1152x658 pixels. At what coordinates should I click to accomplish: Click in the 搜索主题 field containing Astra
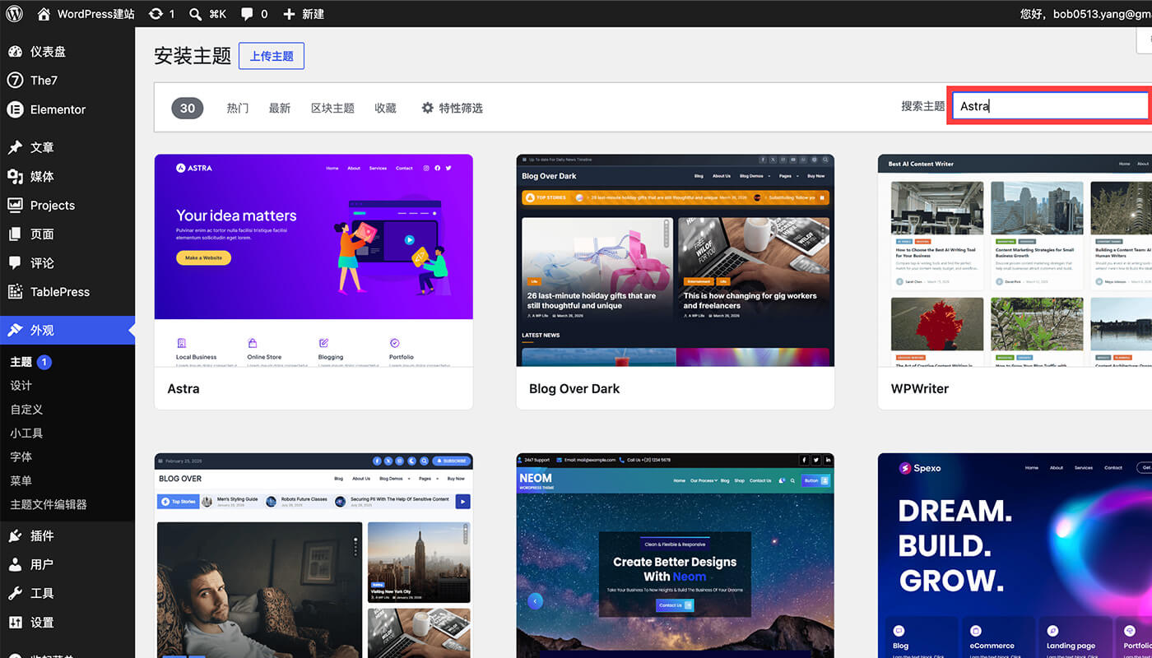[x=1050, y=106]
